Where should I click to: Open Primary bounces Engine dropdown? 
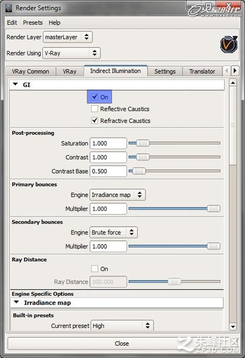click(117, 195)
